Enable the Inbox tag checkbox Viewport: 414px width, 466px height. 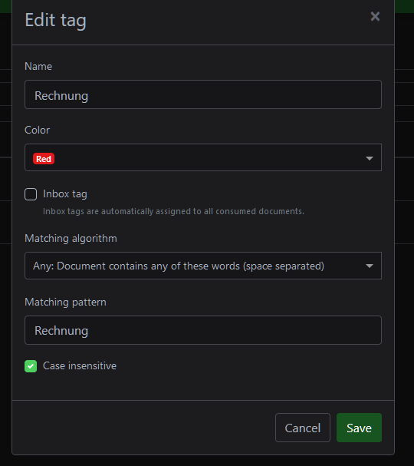(31, 194)
